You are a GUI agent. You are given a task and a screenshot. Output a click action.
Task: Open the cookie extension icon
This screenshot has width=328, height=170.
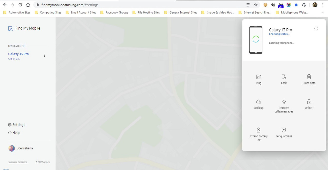click(265, 5)
